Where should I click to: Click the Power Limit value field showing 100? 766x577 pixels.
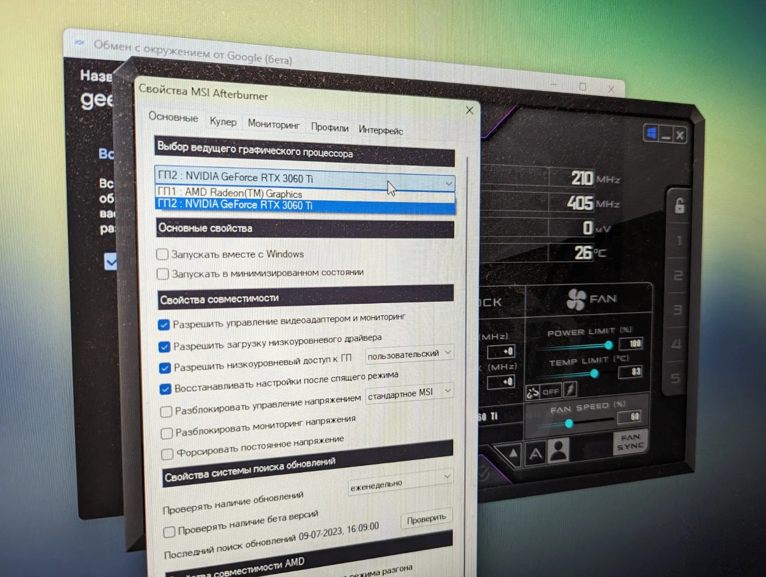click(631, 343)
